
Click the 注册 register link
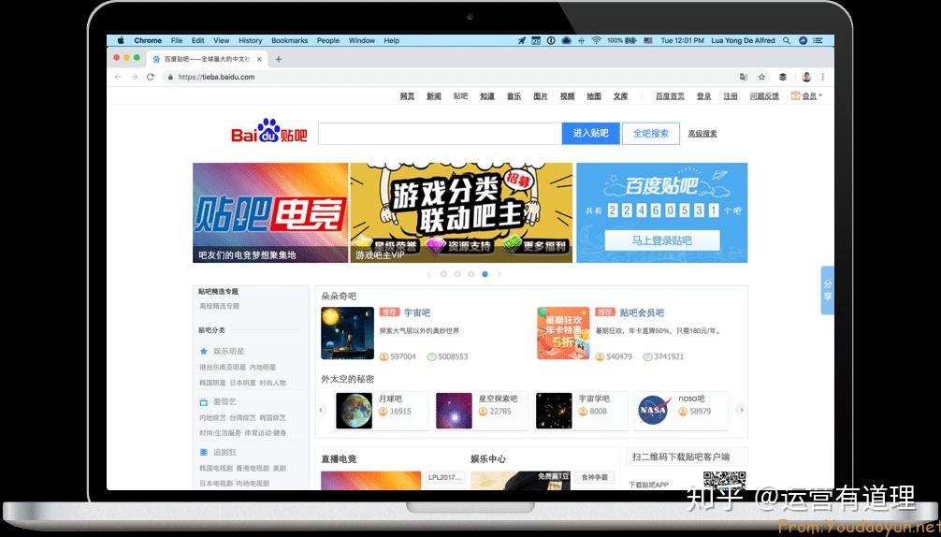click(731, 96)
